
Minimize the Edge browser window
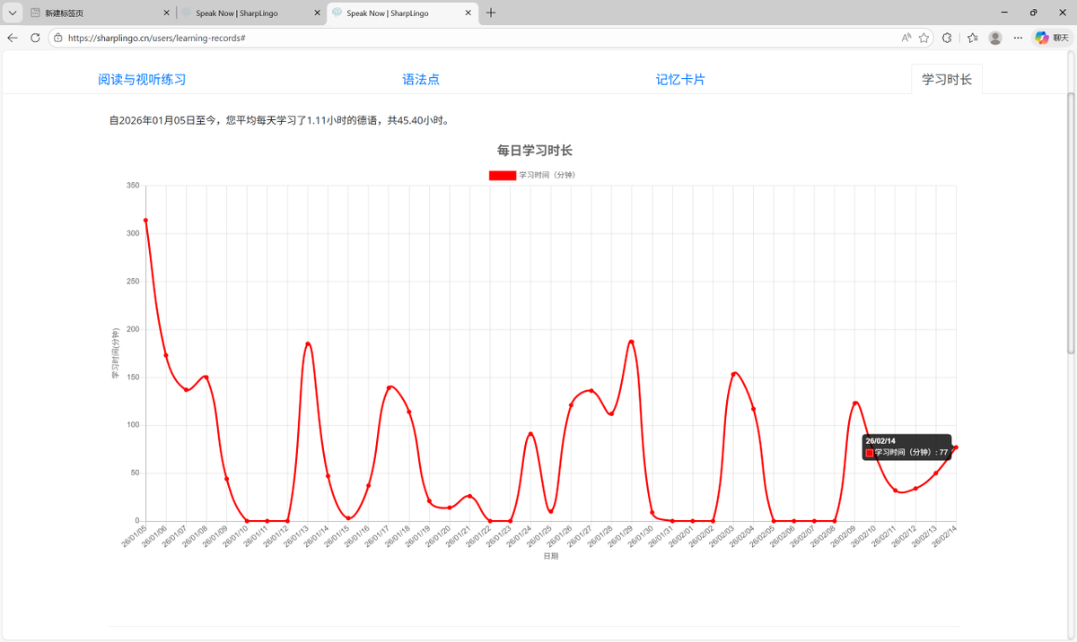(1003, 13)
